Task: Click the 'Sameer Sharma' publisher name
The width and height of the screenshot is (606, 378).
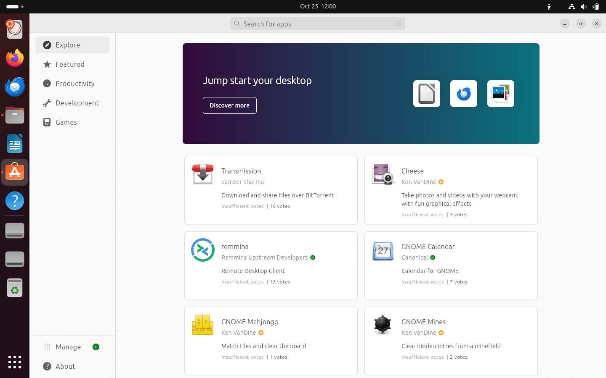Action: [242, 182]
